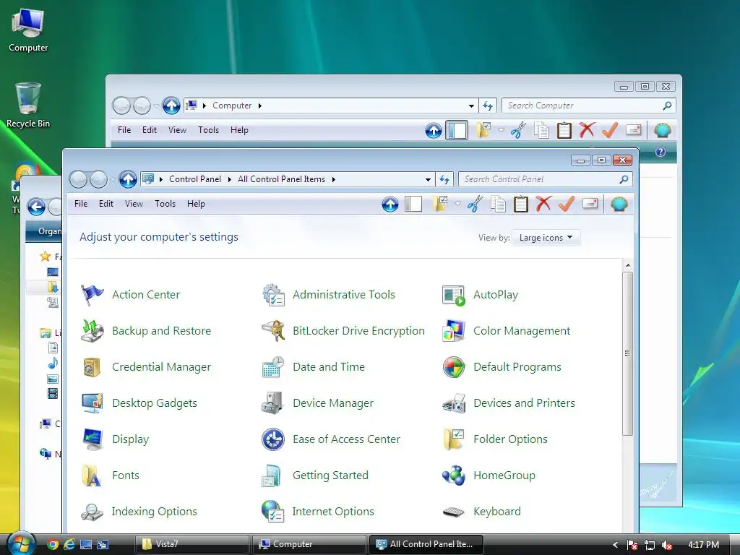
Task: Open Desktop Gadgets icon
Action: (92, 403)
